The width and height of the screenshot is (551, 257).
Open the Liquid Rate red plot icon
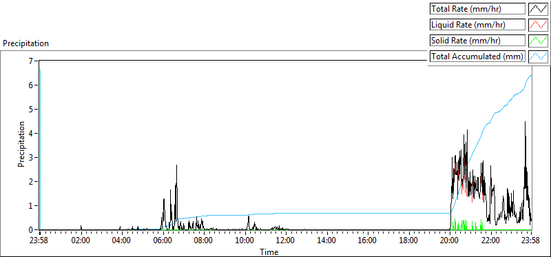point(538,25)
